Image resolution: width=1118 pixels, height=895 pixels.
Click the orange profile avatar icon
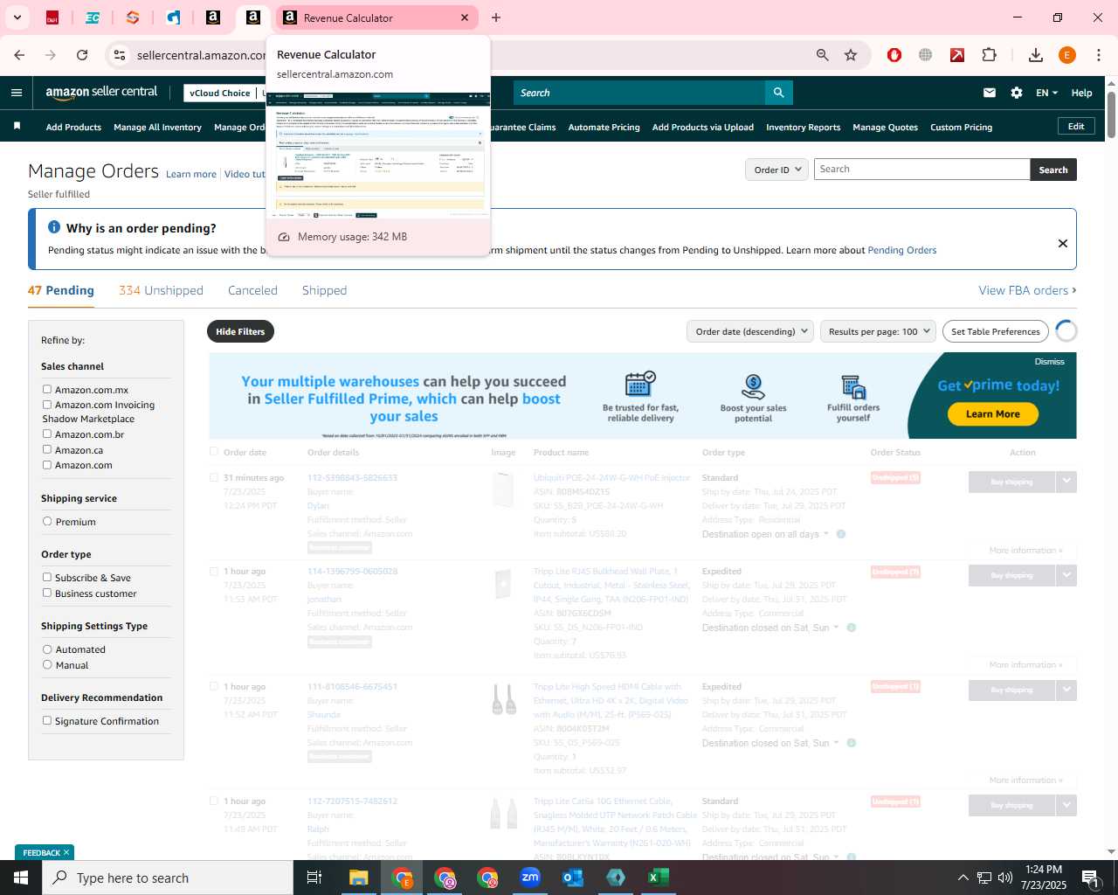click(x=1067, y=55)
